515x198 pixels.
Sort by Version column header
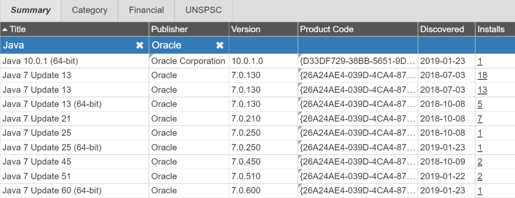point(245,29)
